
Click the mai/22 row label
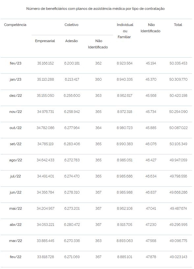[x=15, y=208]
